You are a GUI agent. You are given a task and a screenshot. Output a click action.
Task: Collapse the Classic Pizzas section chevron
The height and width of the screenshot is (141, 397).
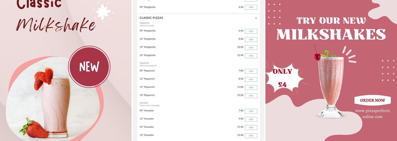coord(256,18)
